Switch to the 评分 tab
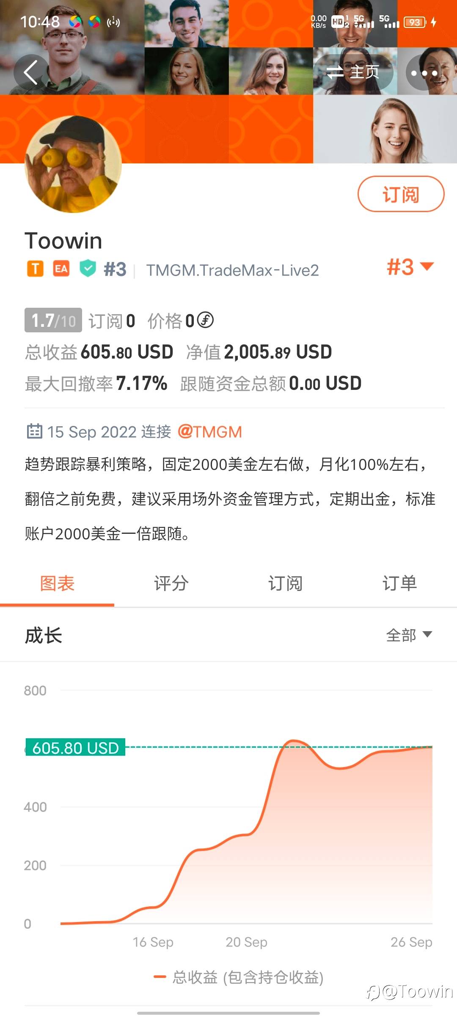Screen dimensions: 457x1016 tap(171, 583)
